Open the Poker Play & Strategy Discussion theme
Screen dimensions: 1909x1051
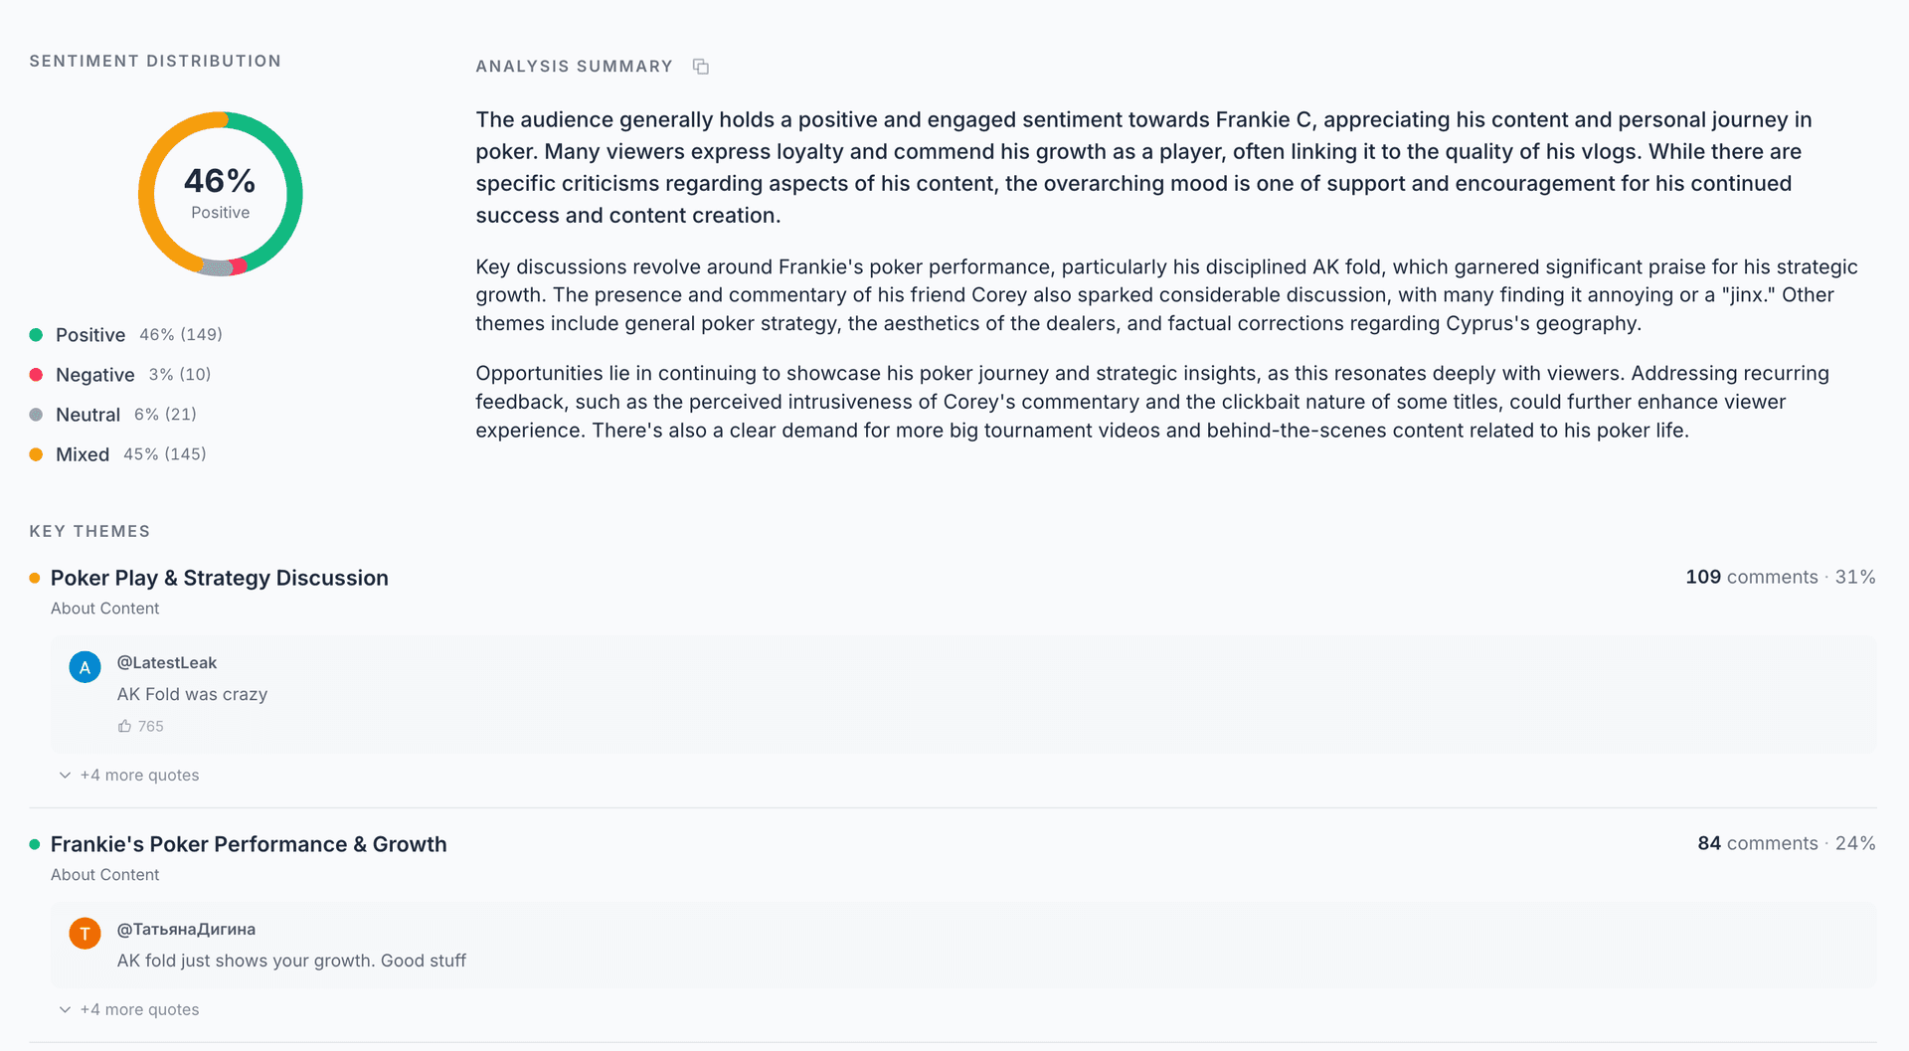point(219,579)
